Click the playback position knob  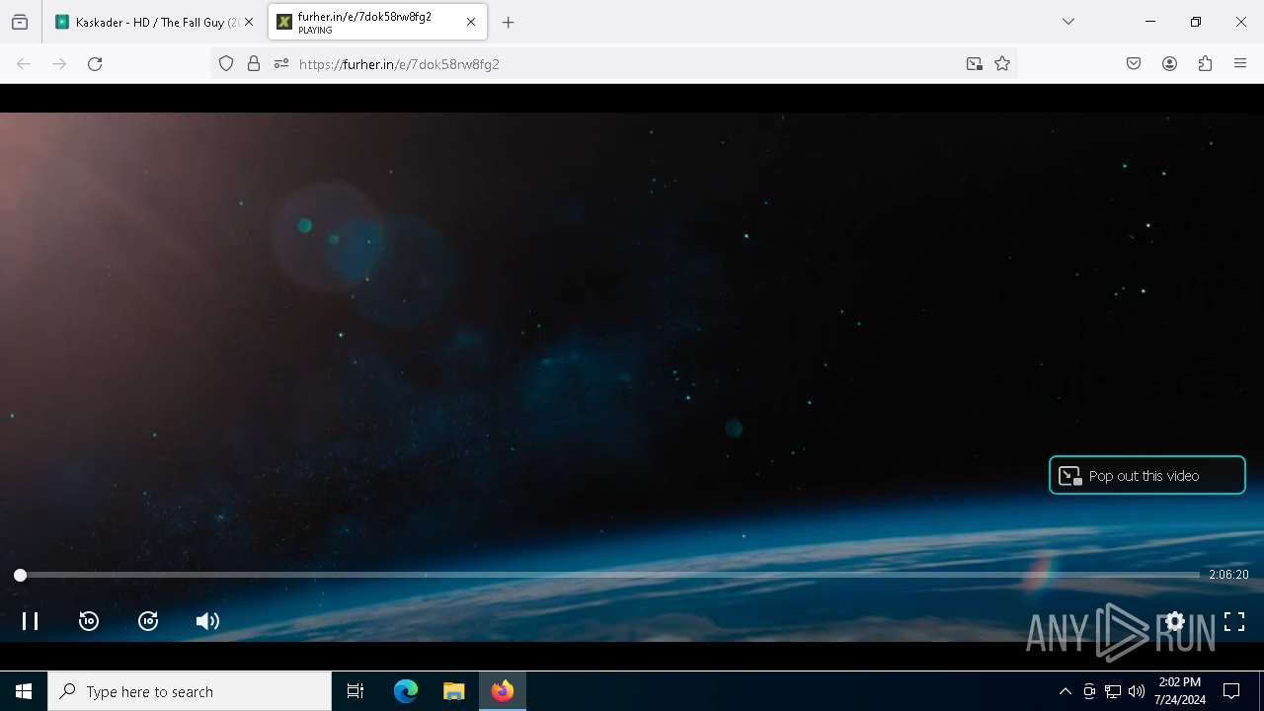tap(20, 575)
